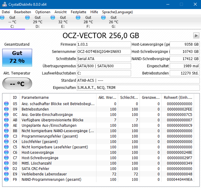Click raw value 0000000007C5
The width and height of the screenshot is (201, 188).
pyautogui.click(x=180, y=114)
